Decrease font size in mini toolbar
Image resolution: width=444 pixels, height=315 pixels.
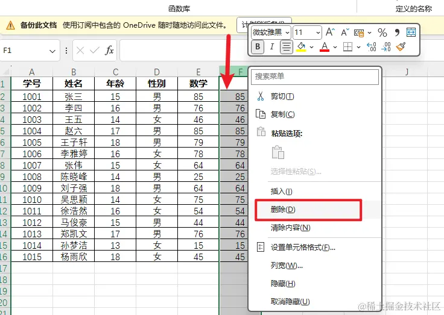(x=345, y=33)
